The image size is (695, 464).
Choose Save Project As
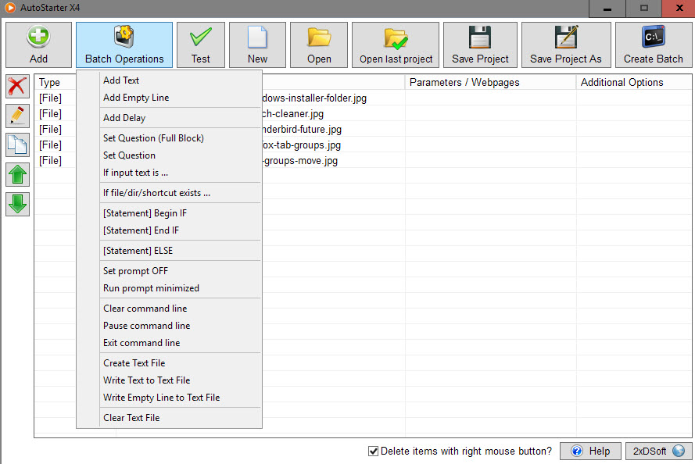(x=566, y=45)
